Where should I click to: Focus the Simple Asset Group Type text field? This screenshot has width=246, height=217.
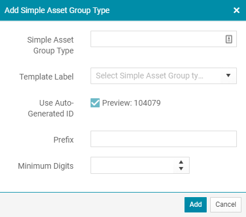(x=163, y=39)
